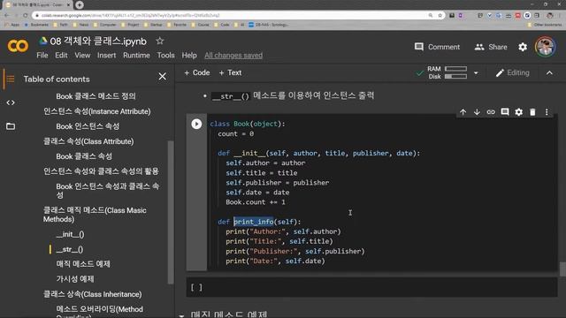Go to __str__() in table of contents
Image resolution: width=566 pixels, height=318 pixels.
[70, 249]
